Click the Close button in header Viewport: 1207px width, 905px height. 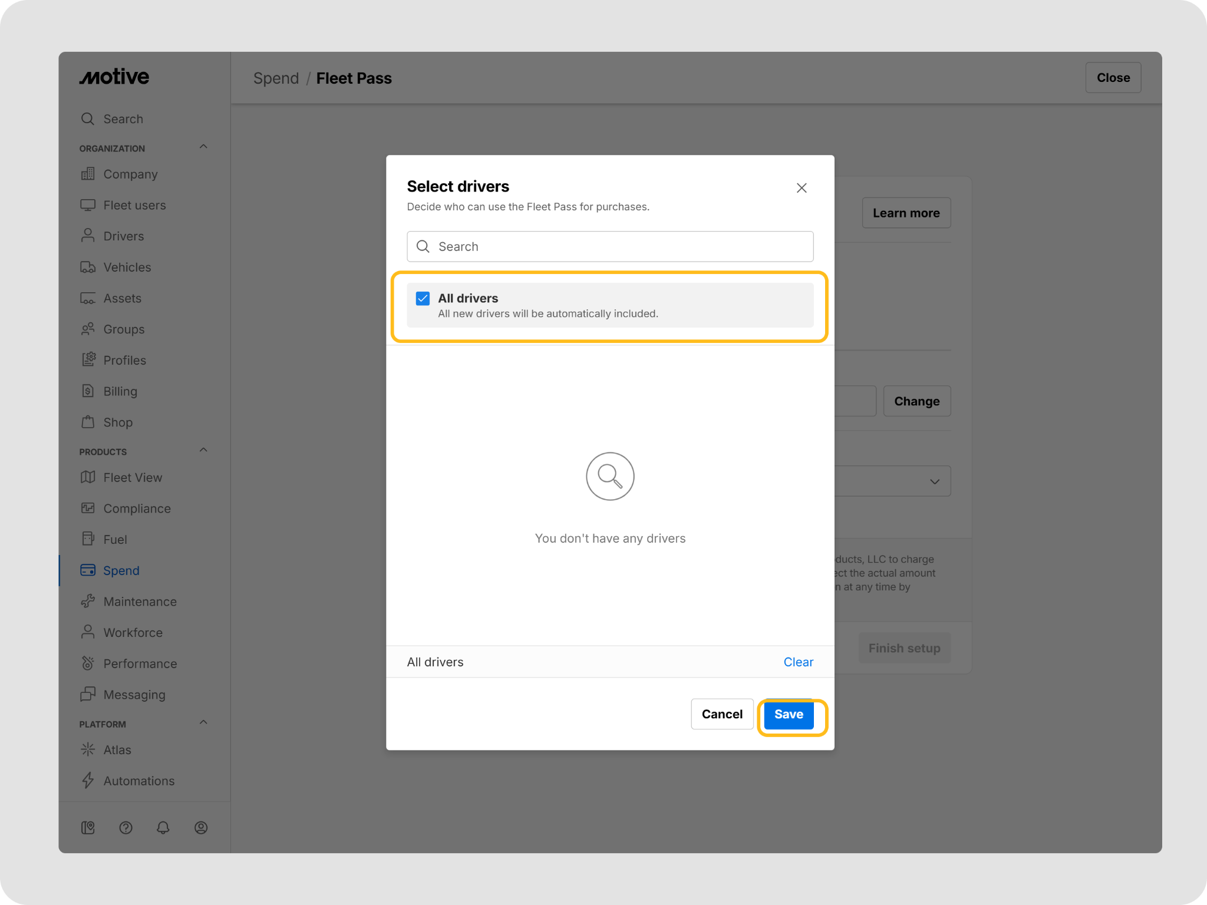point(1113,78)
